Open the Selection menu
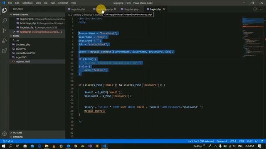Image resolution: width=266 pixels, height=149 pixels. click(27, 3)
